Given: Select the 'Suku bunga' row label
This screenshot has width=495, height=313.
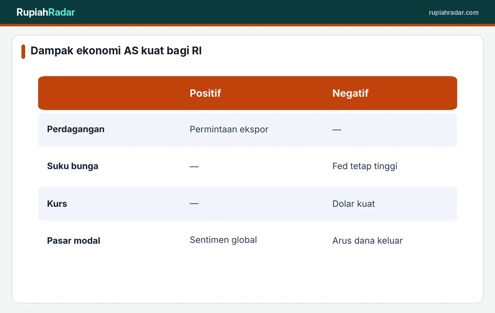Looking at the screenshot, I should click(x=73, y=166).
